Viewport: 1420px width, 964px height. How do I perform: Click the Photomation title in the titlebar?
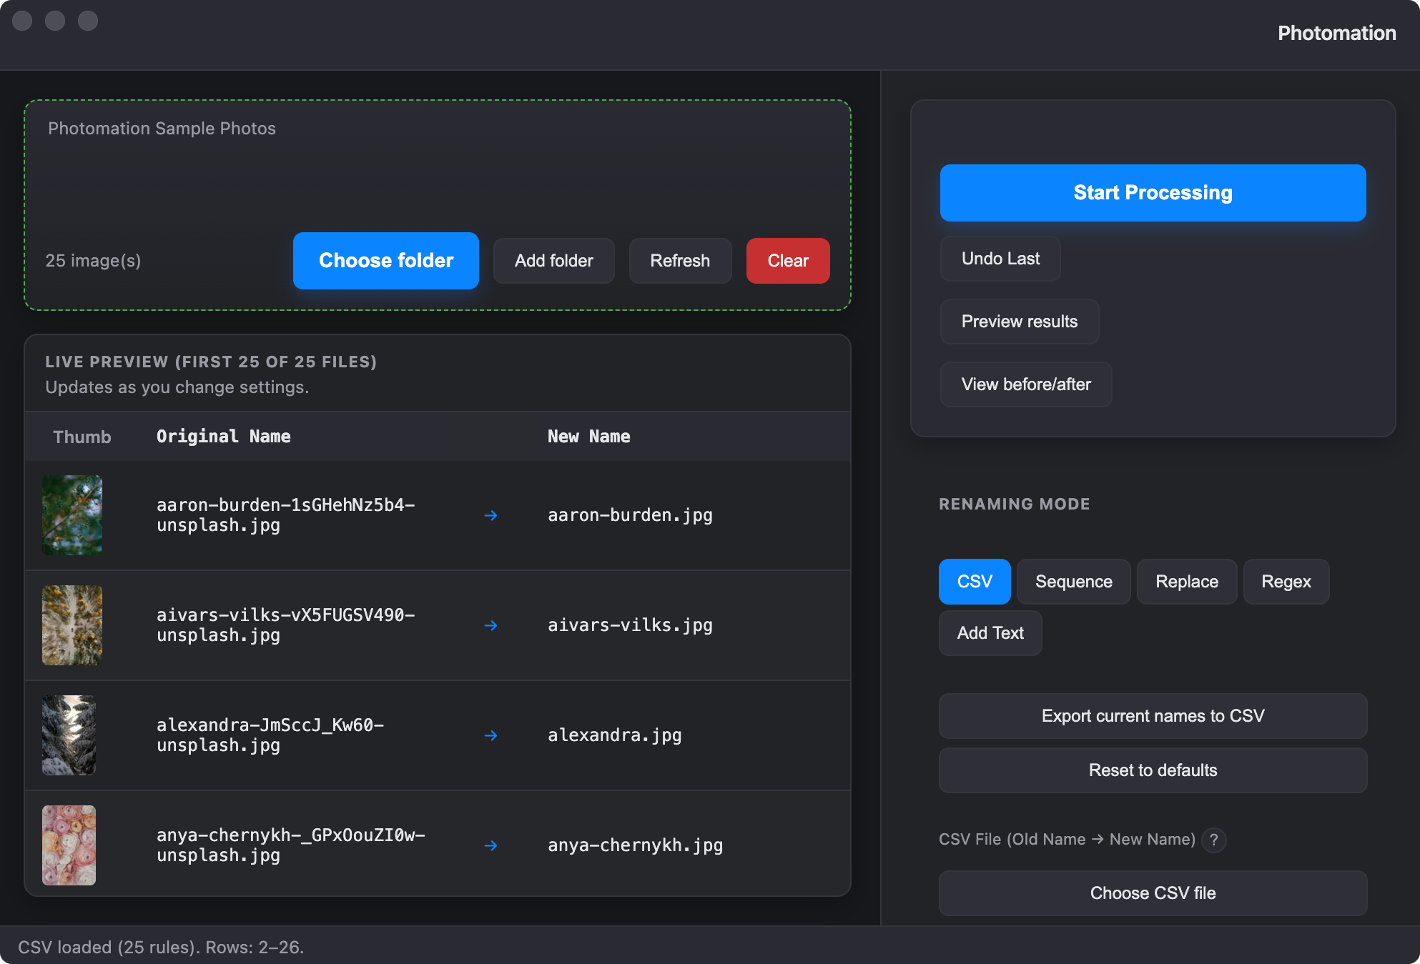point(1336,33)
